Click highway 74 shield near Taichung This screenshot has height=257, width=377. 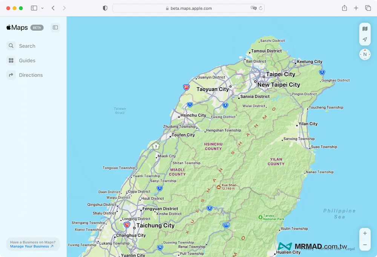pyautogui.click(x=127, y=225)
